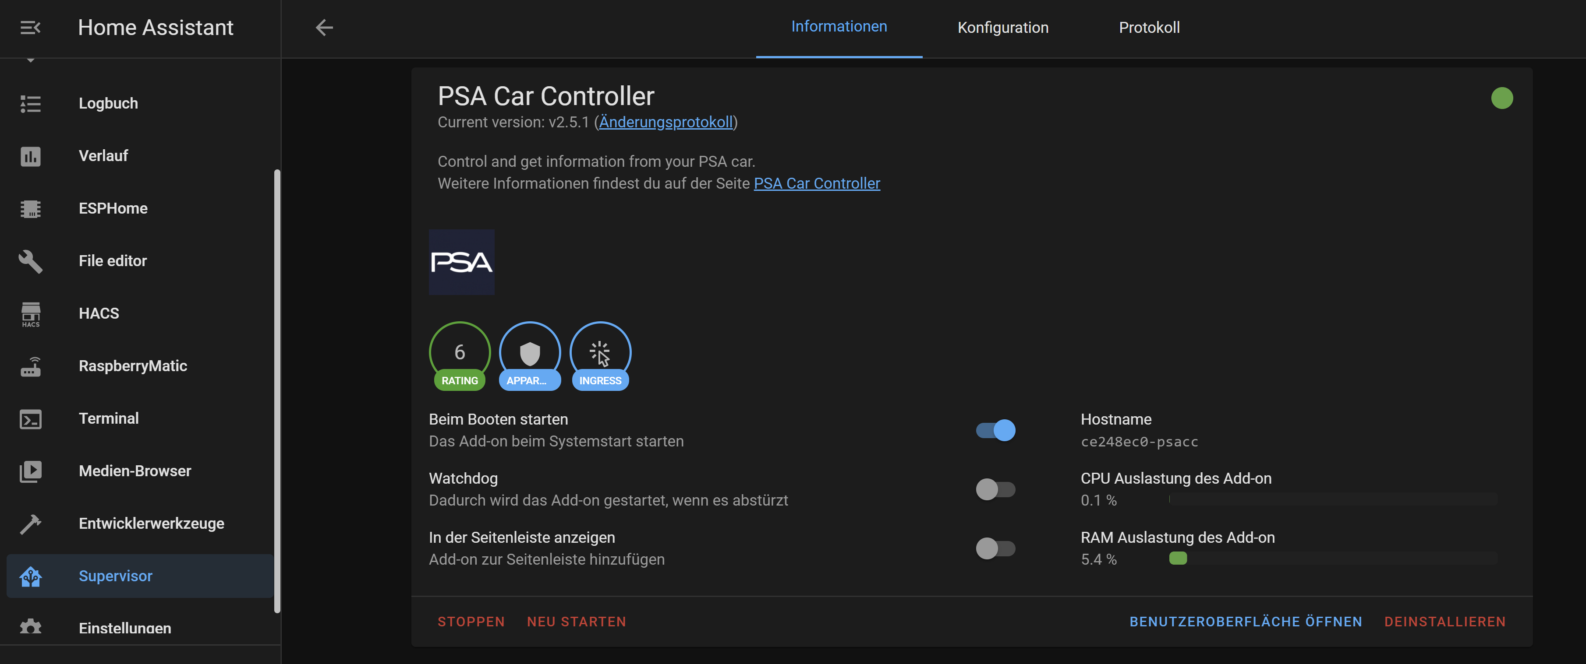Open the Logbuch sidebar icon
This screenshot has height=664, width=1586.
30,103
